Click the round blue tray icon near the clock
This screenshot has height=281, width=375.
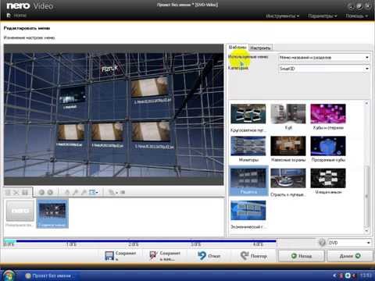coord(348,276)
